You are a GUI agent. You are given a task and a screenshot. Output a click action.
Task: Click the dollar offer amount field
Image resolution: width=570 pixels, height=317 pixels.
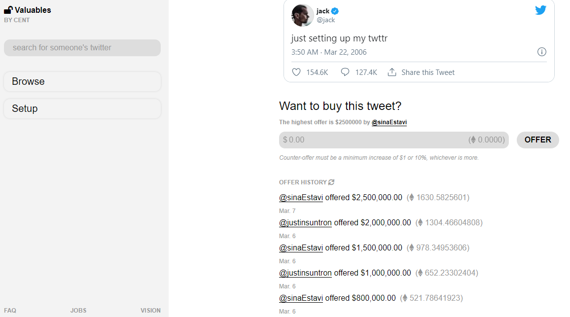[375, 140]
